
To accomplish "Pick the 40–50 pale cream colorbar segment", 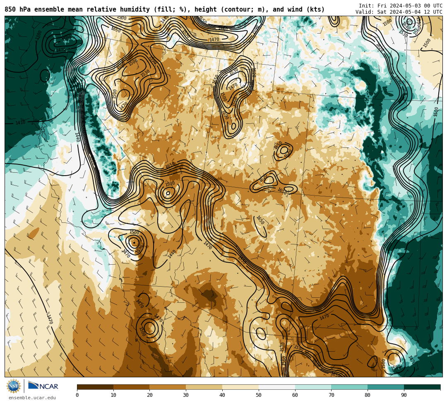I will point(240,387).
